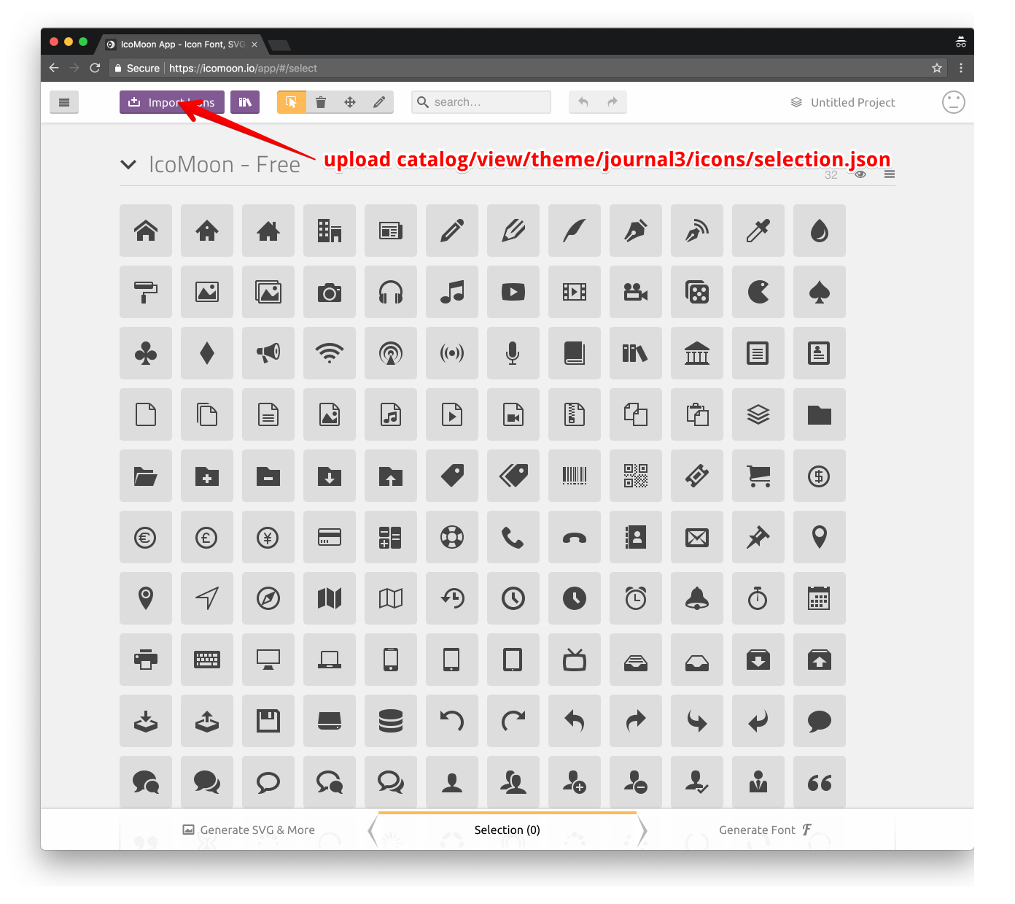Focus the icon search field
Image resolution: width=1015 pixels, height=904 pixels.
pyautogui.click(x=481, y=102)
